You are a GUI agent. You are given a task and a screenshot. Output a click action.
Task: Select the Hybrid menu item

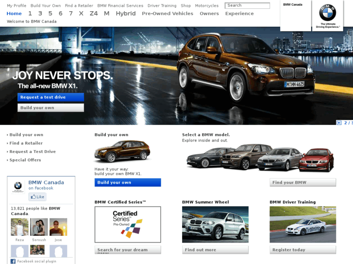[x=126, y=14]
